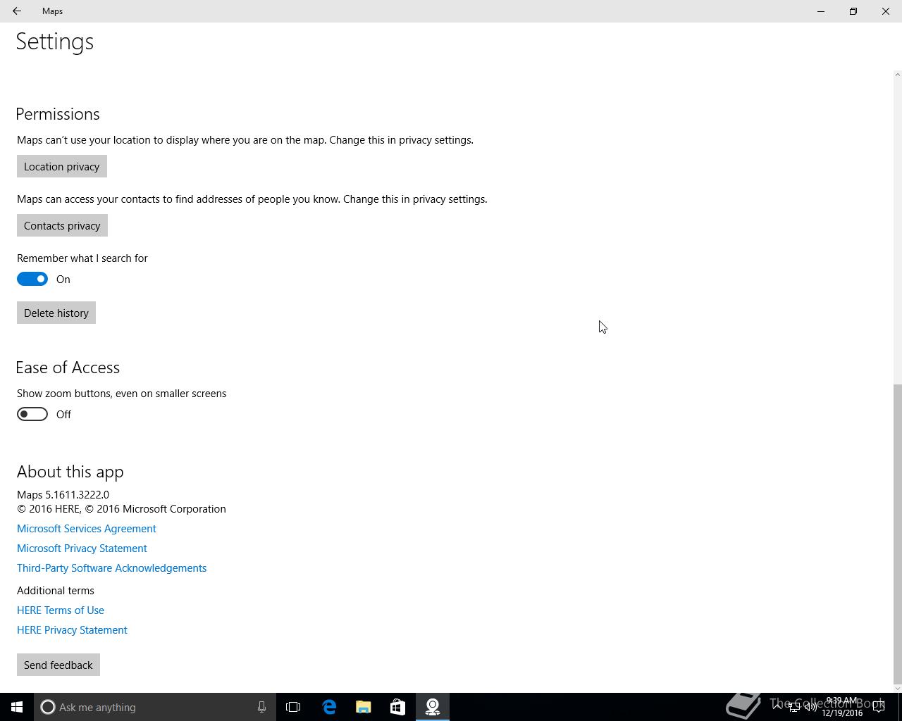The height and width of the screenshot is (721, 902).
Task: Click the Cortana microphone icon
Action: tap(261, 707)
